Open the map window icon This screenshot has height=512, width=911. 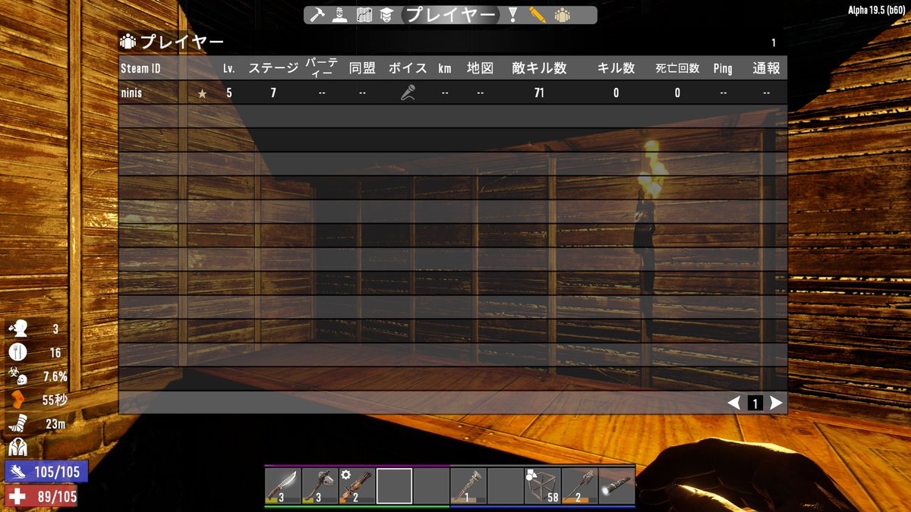364,14
